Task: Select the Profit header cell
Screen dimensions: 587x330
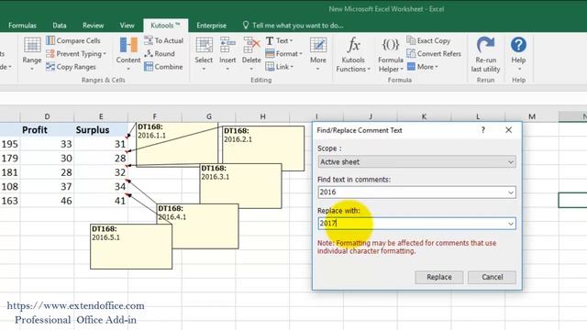Action: pyautogui.click(x=47, y=130)
